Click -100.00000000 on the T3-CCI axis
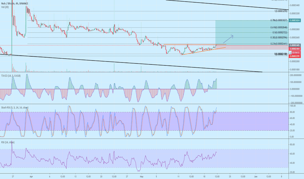This screenshot has width=304, height=179. tap(296, 96)
